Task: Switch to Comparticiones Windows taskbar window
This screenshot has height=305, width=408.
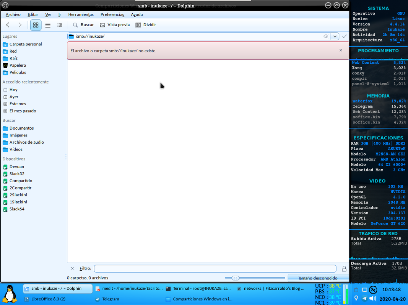Action: [199, 299]
